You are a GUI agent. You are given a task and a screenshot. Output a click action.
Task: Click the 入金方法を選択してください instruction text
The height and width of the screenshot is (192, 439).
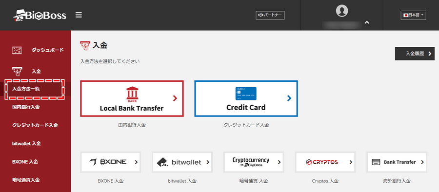110,61
